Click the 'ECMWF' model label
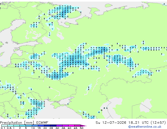The width and height of the screenshot is (167, 129). click(42, 123)
